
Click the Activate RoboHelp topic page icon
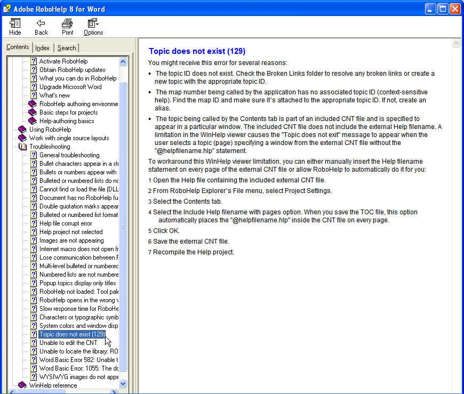point(34,61)
